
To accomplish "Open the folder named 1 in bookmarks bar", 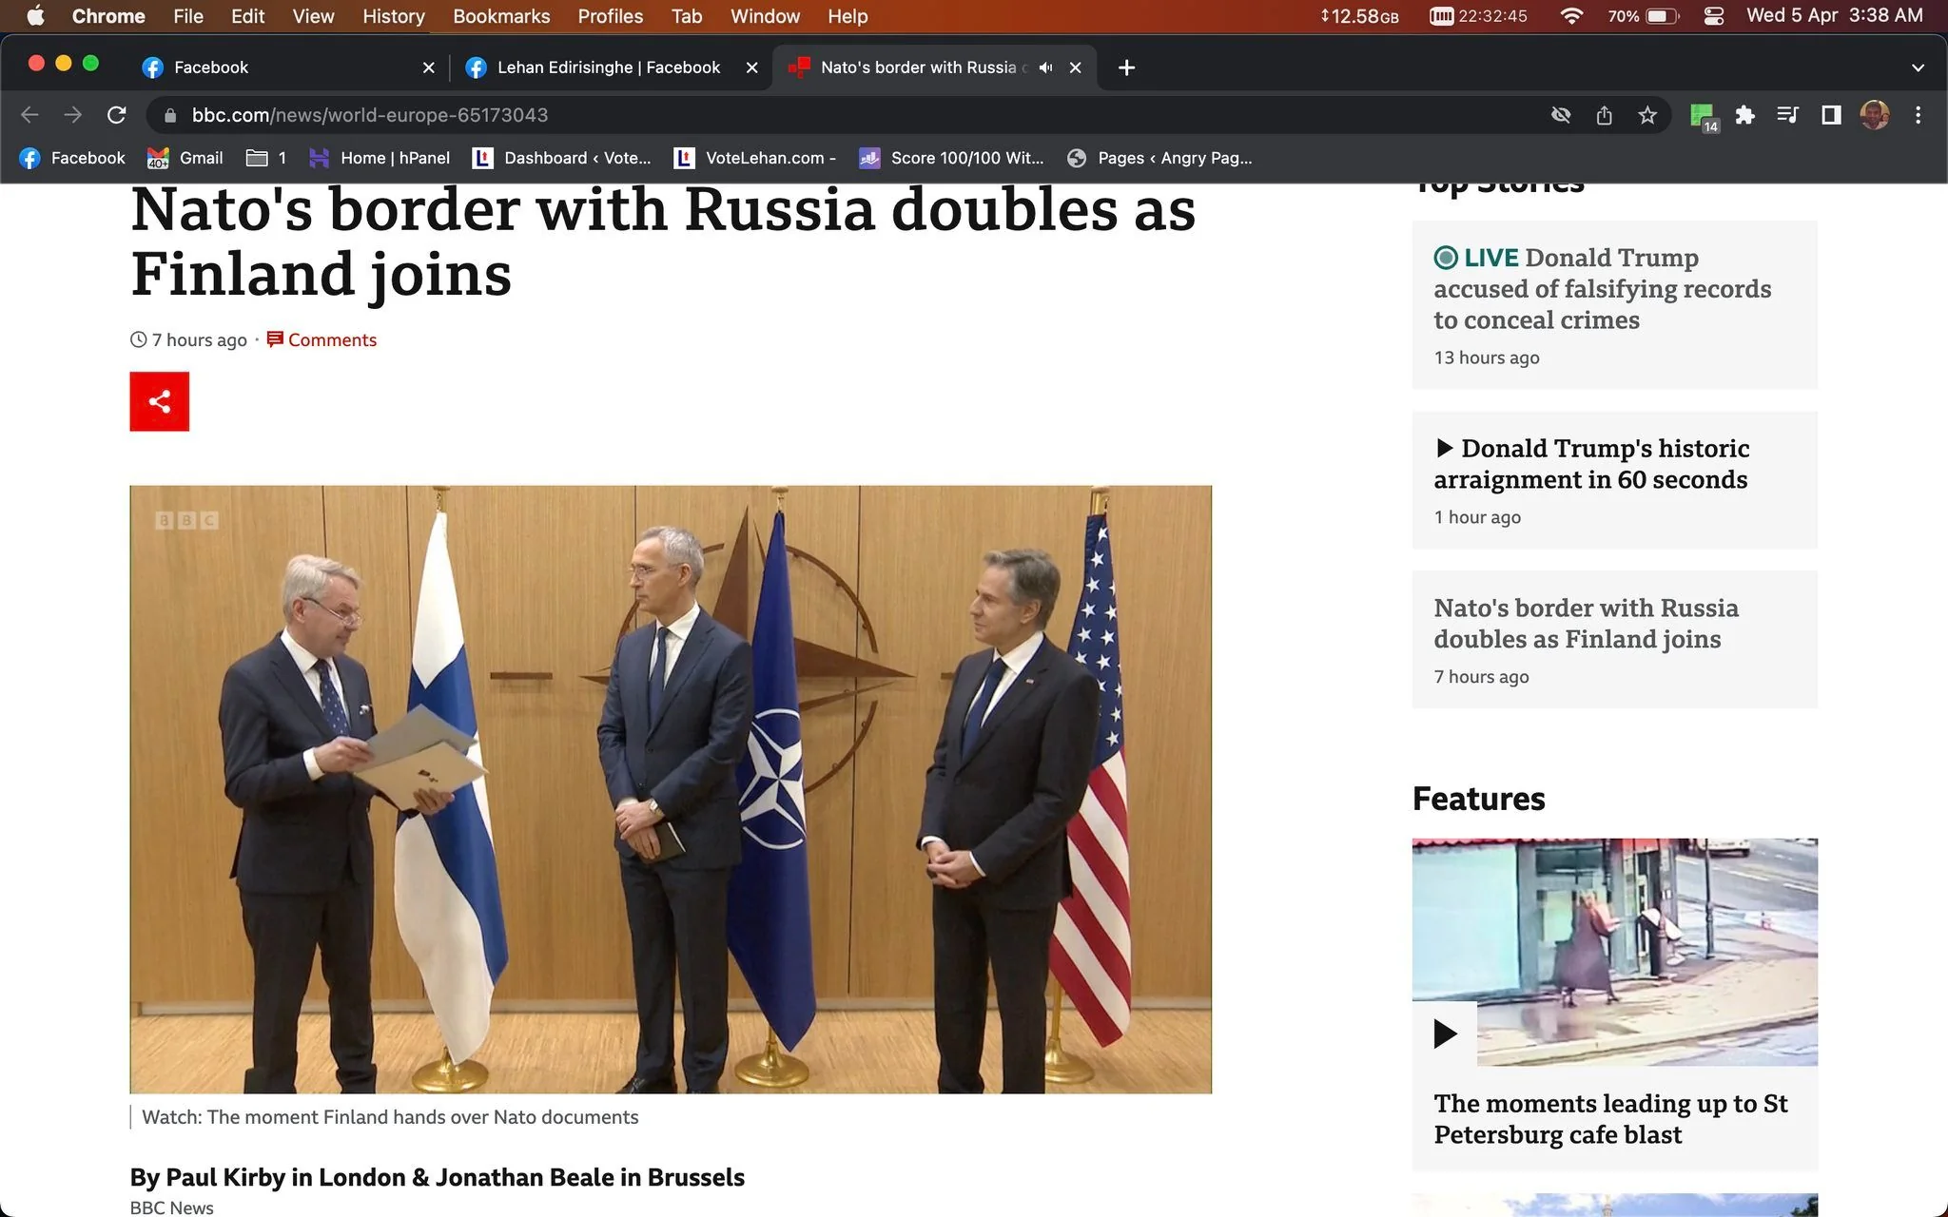I will click(x=266, y=158).
